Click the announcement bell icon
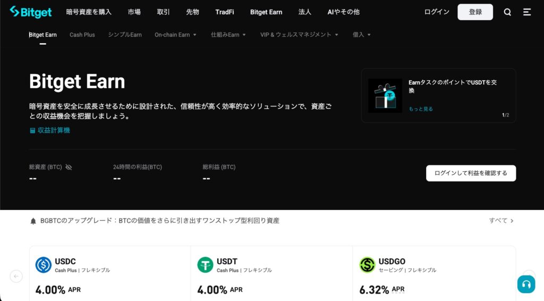The height and width of the screenshot is (301, 544). [33, 221]
